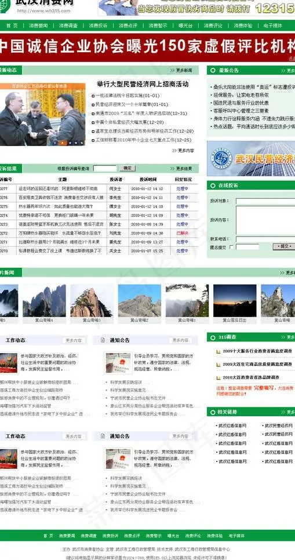Image resolution: width=295 pixels, height=560 pixels.
Task: Focus the 根据投诉编号查询 search field
Action: click(105, 168)
